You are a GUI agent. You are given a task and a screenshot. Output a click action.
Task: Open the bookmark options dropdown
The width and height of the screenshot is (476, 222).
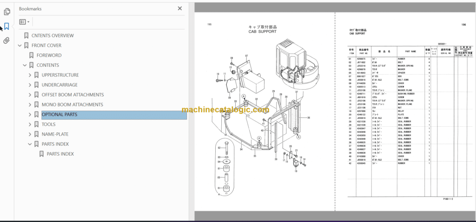click(24, 22)
